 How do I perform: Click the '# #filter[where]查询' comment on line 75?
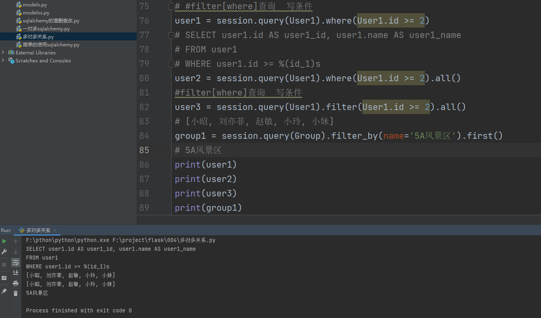pyautogui.click(x=244, y=6)
